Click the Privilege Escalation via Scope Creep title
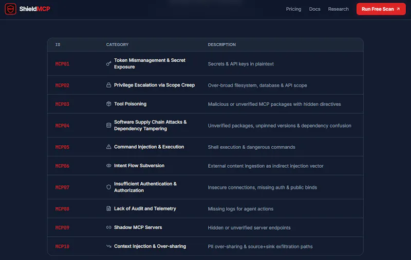Image resolution: width=411 pixels, height=260 pixels. pyautogui.click(x=154, y=85)
